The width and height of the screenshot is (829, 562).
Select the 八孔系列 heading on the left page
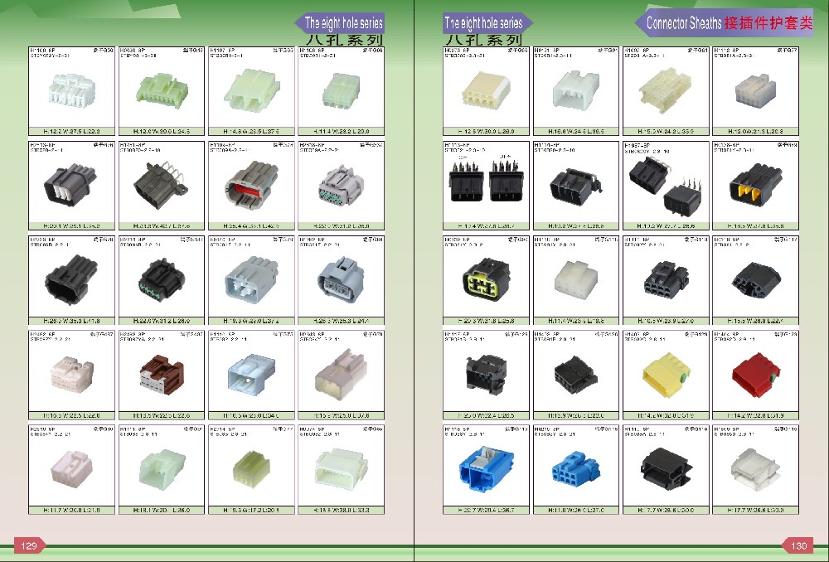(x=344, y=40)
